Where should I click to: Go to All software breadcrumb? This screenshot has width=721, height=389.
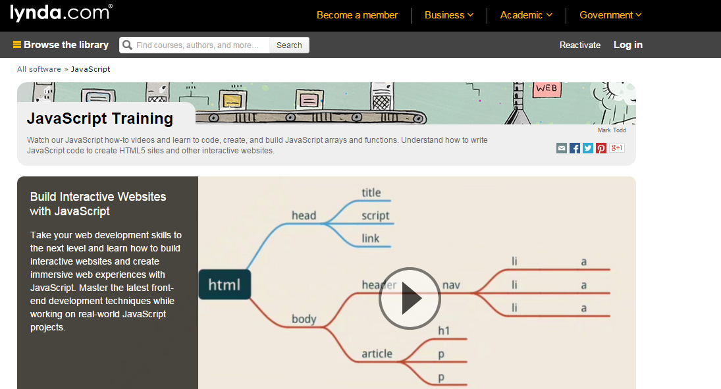[39, 69]
